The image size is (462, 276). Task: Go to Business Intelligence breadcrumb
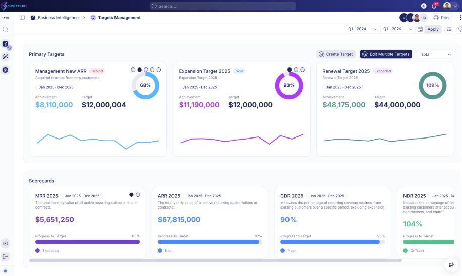point(57,18)
